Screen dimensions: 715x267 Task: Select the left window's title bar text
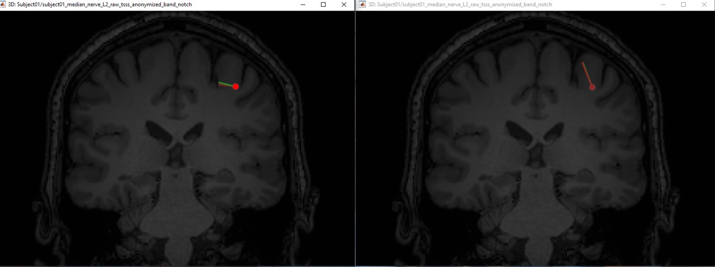101,4
